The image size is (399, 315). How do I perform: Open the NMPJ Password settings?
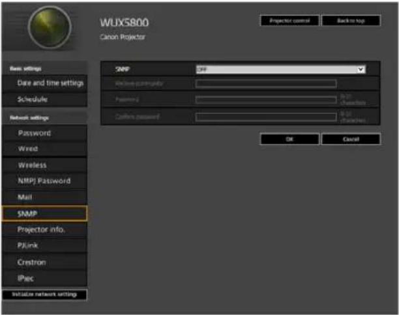coord(44,181)
